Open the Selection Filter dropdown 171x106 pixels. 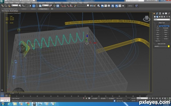(x=15, y=5)
